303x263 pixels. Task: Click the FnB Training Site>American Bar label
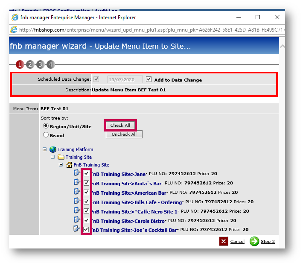(129, 193)
